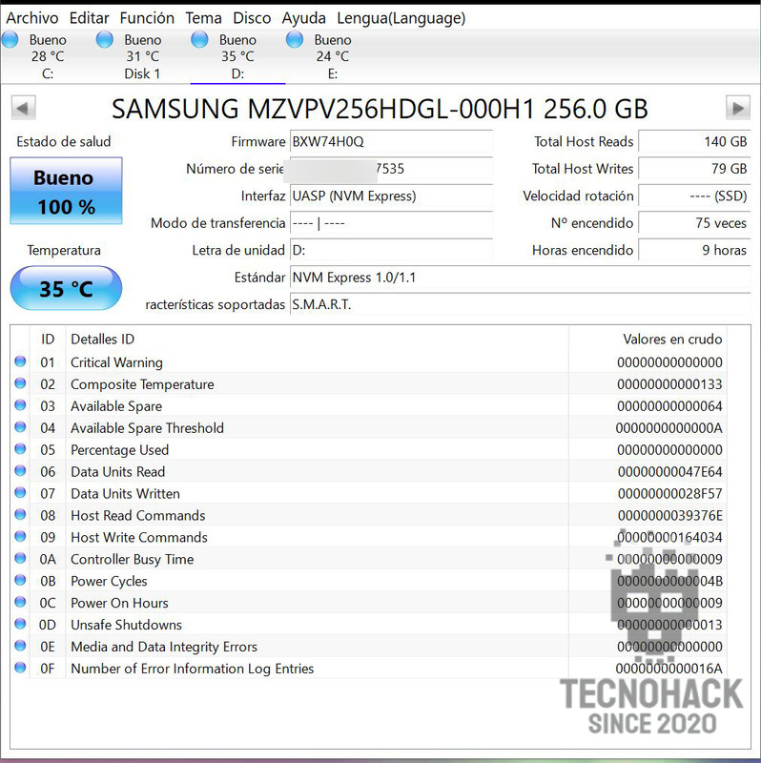Click the Velocidad rotación value (SSD)

pos(694,196)
